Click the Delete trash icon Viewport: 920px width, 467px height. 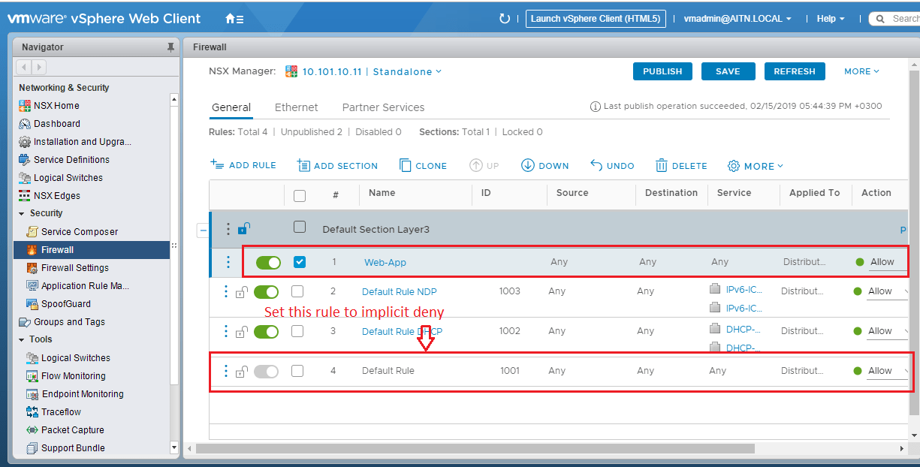(x=662, y=166)
